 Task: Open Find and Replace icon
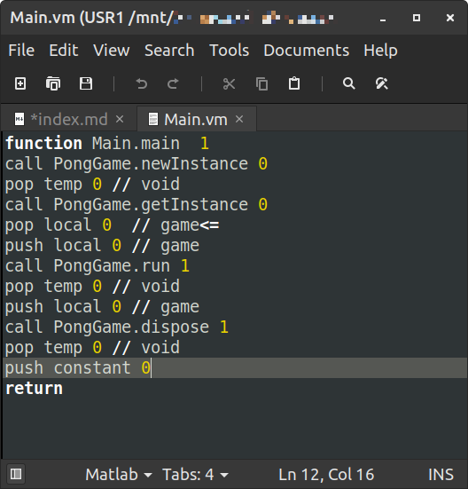coord(381,83)
